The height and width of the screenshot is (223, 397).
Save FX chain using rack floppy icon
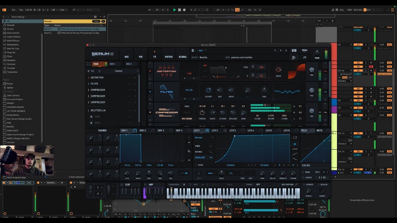click(99, 71)
